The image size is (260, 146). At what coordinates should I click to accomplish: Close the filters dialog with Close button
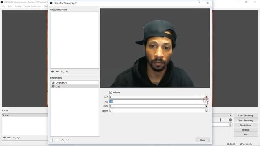point(203,140)
